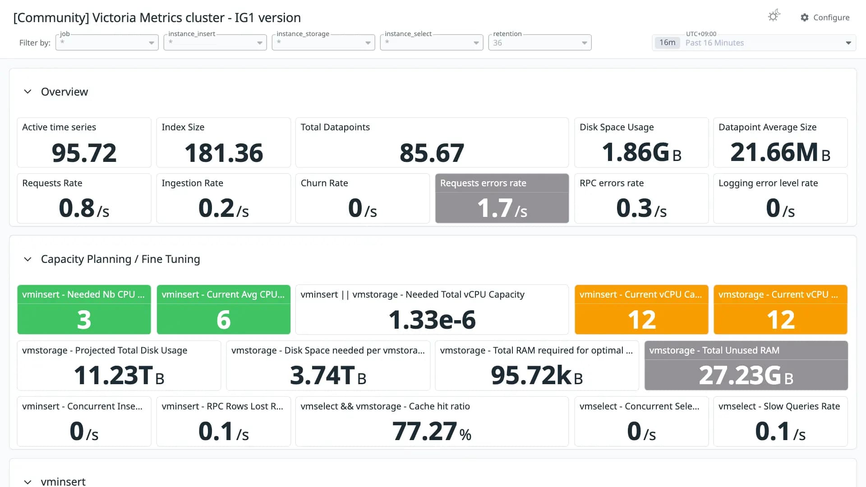866x487 pixels.
Task: Open the Past 16 Minutes time range selector
Action: point(754,43)
